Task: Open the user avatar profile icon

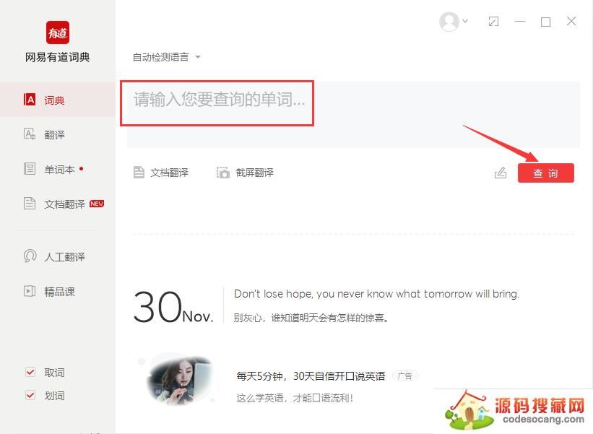Action: point(449,22)
